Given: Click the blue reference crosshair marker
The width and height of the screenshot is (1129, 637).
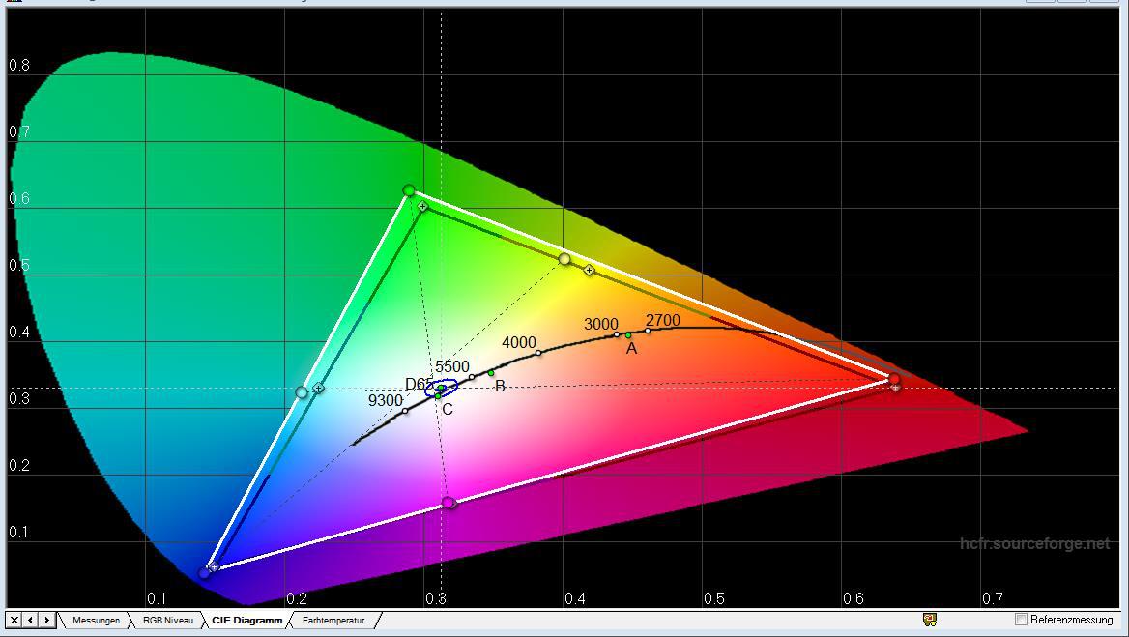Looking at the screenshot, I should tap(213, 567).
